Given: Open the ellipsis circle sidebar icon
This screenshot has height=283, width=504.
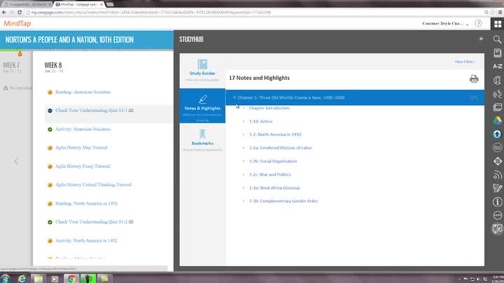Looking at the screenshot, I should click(x=497, y=215).
